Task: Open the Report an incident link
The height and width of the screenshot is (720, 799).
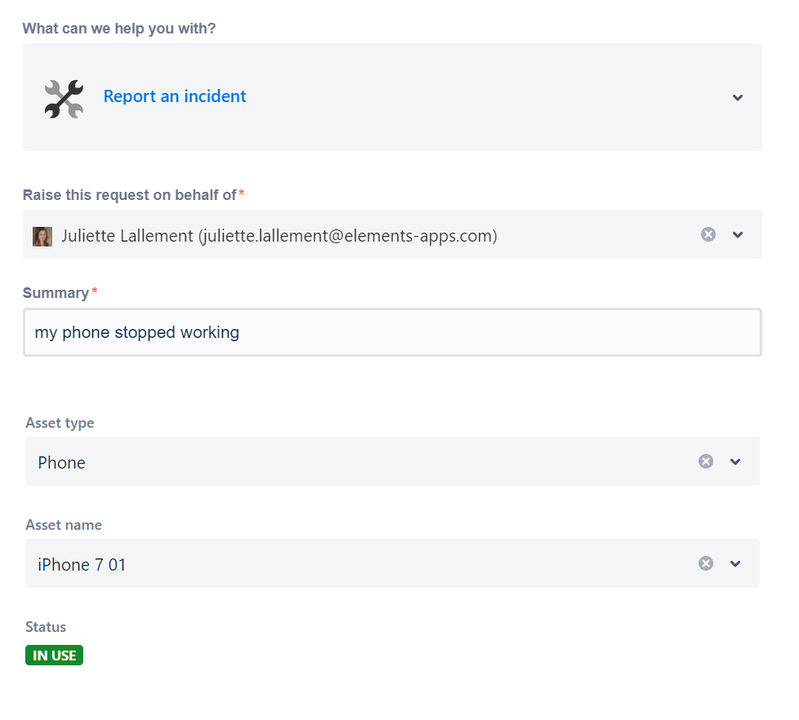Action: [x=174, y=96]
